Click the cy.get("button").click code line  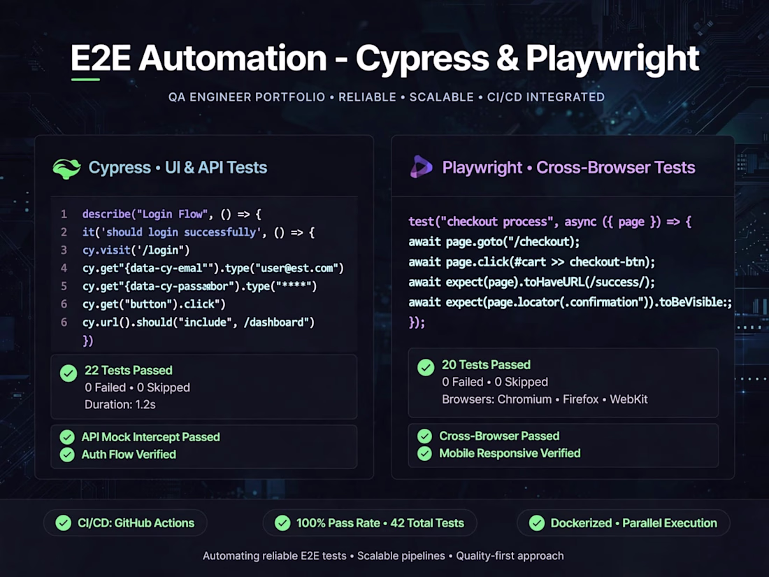tap(154, 304)
